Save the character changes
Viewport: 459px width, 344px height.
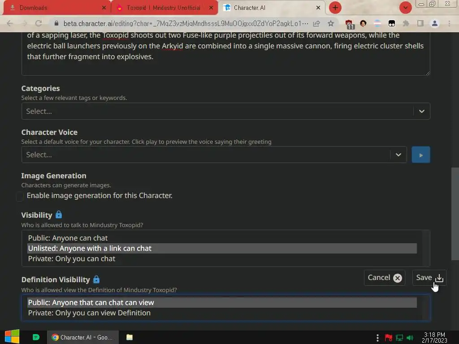click(x=429, y=278)
